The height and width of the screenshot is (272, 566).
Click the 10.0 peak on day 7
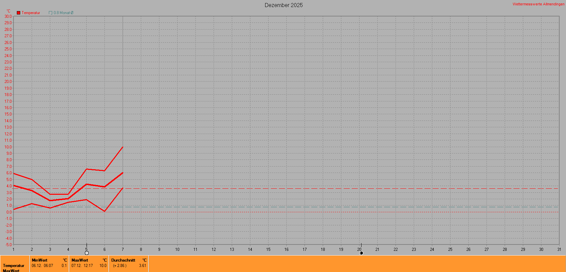point(123,147)
